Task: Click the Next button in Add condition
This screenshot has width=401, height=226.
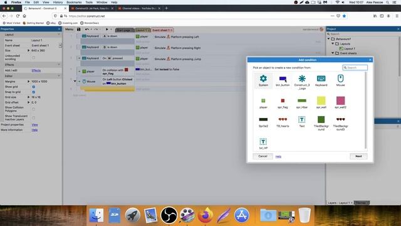Action: pos(358,156)
